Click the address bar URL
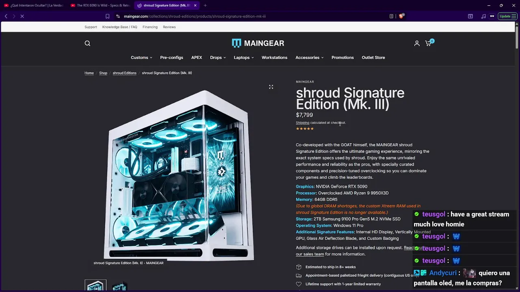520x292 pixels. coord(195,16)
